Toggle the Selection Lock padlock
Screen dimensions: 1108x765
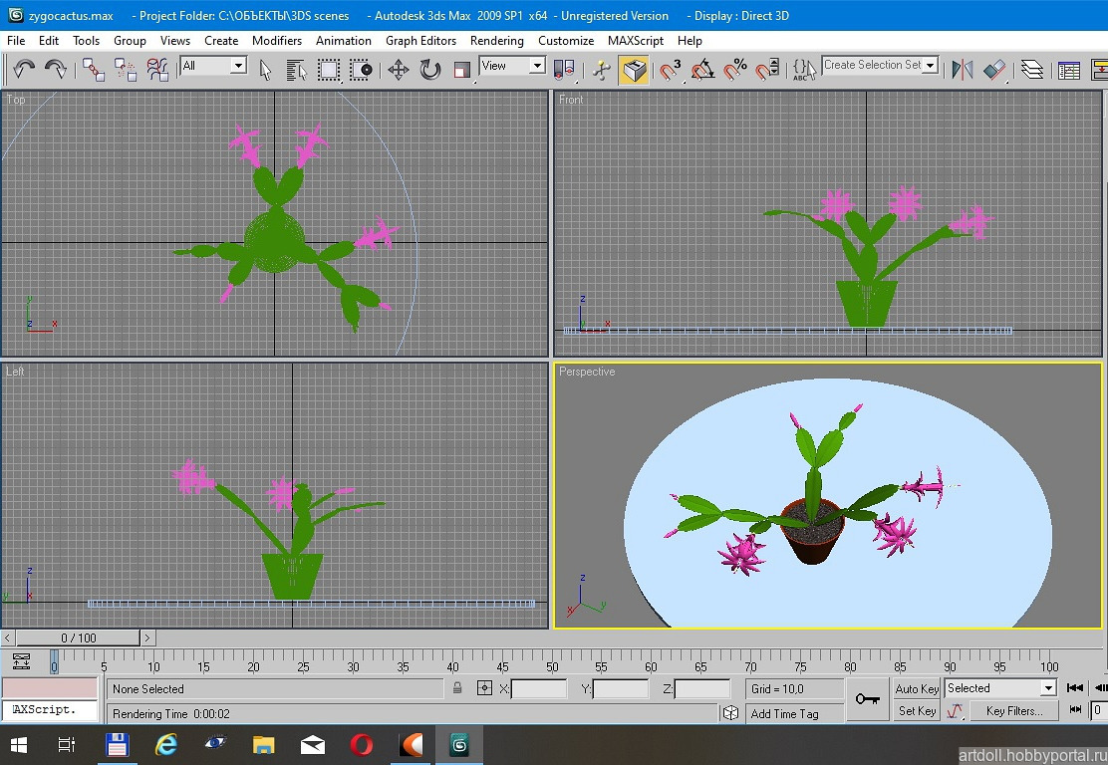(x=457, y=688)
